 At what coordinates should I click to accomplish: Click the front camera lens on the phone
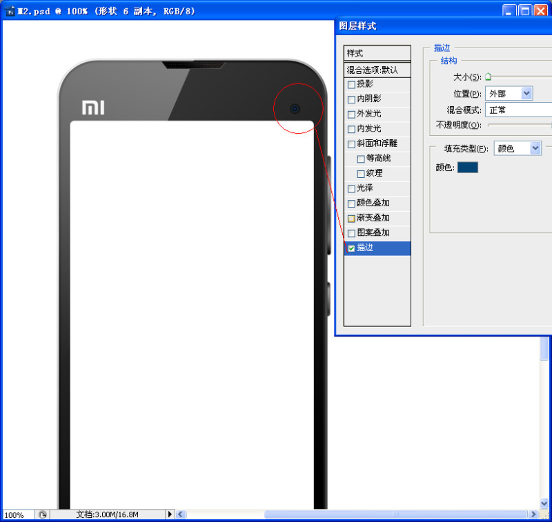(x=295, y=109)
